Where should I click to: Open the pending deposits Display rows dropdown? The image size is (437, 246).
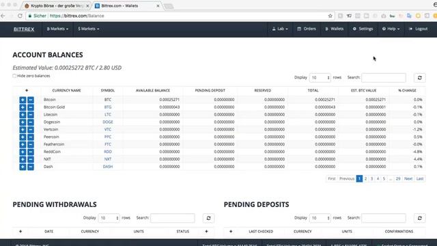(320, 218)
